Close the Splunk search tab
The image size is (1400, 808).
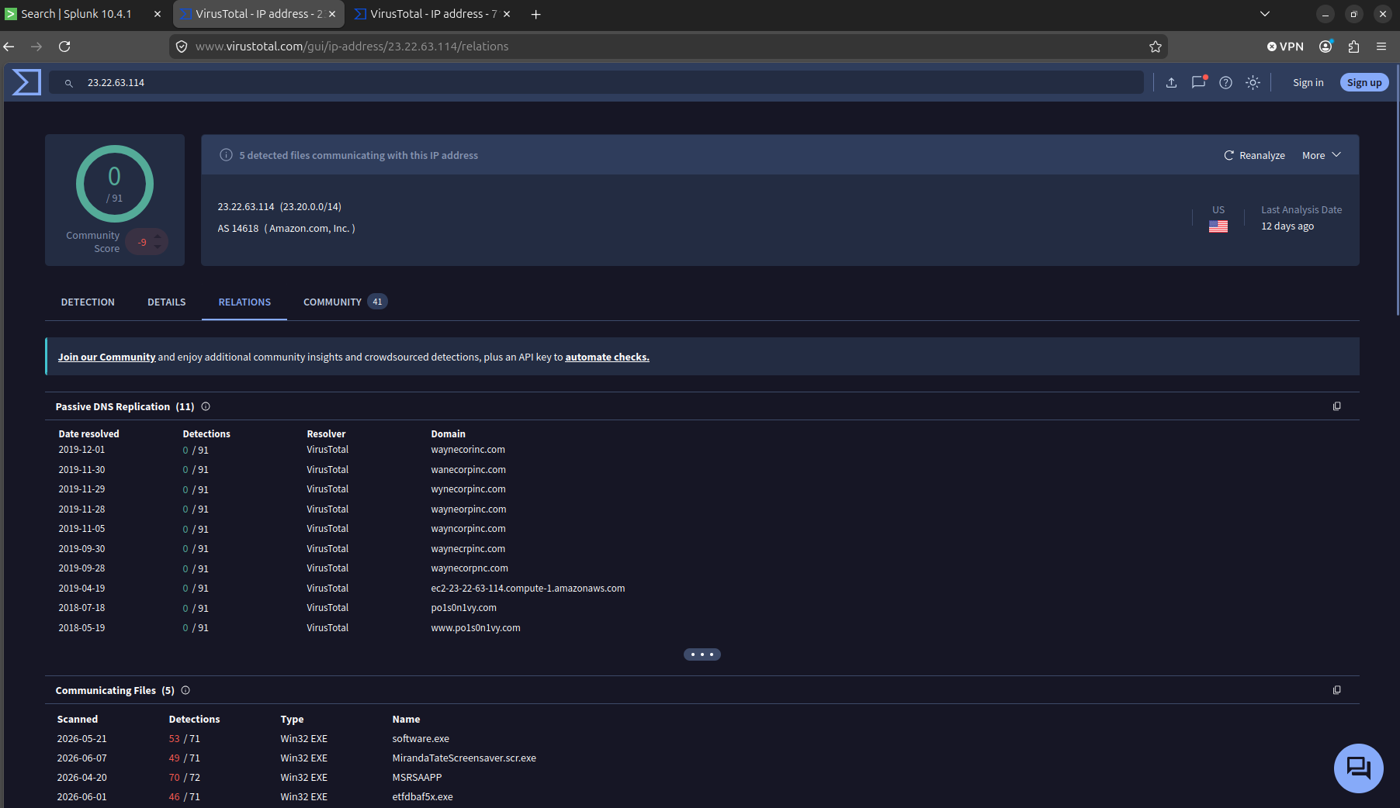(158, 14)
